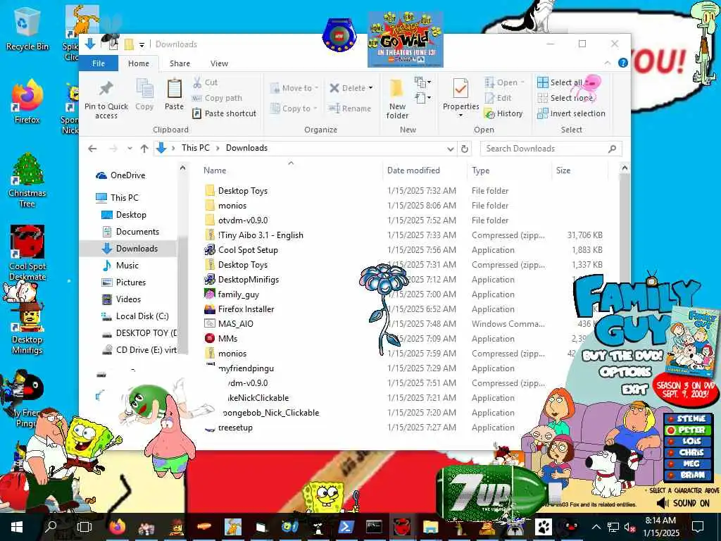Click the Rename ribbon command
This screenshot has width=721, height=541.
click(x=349, y=108)
